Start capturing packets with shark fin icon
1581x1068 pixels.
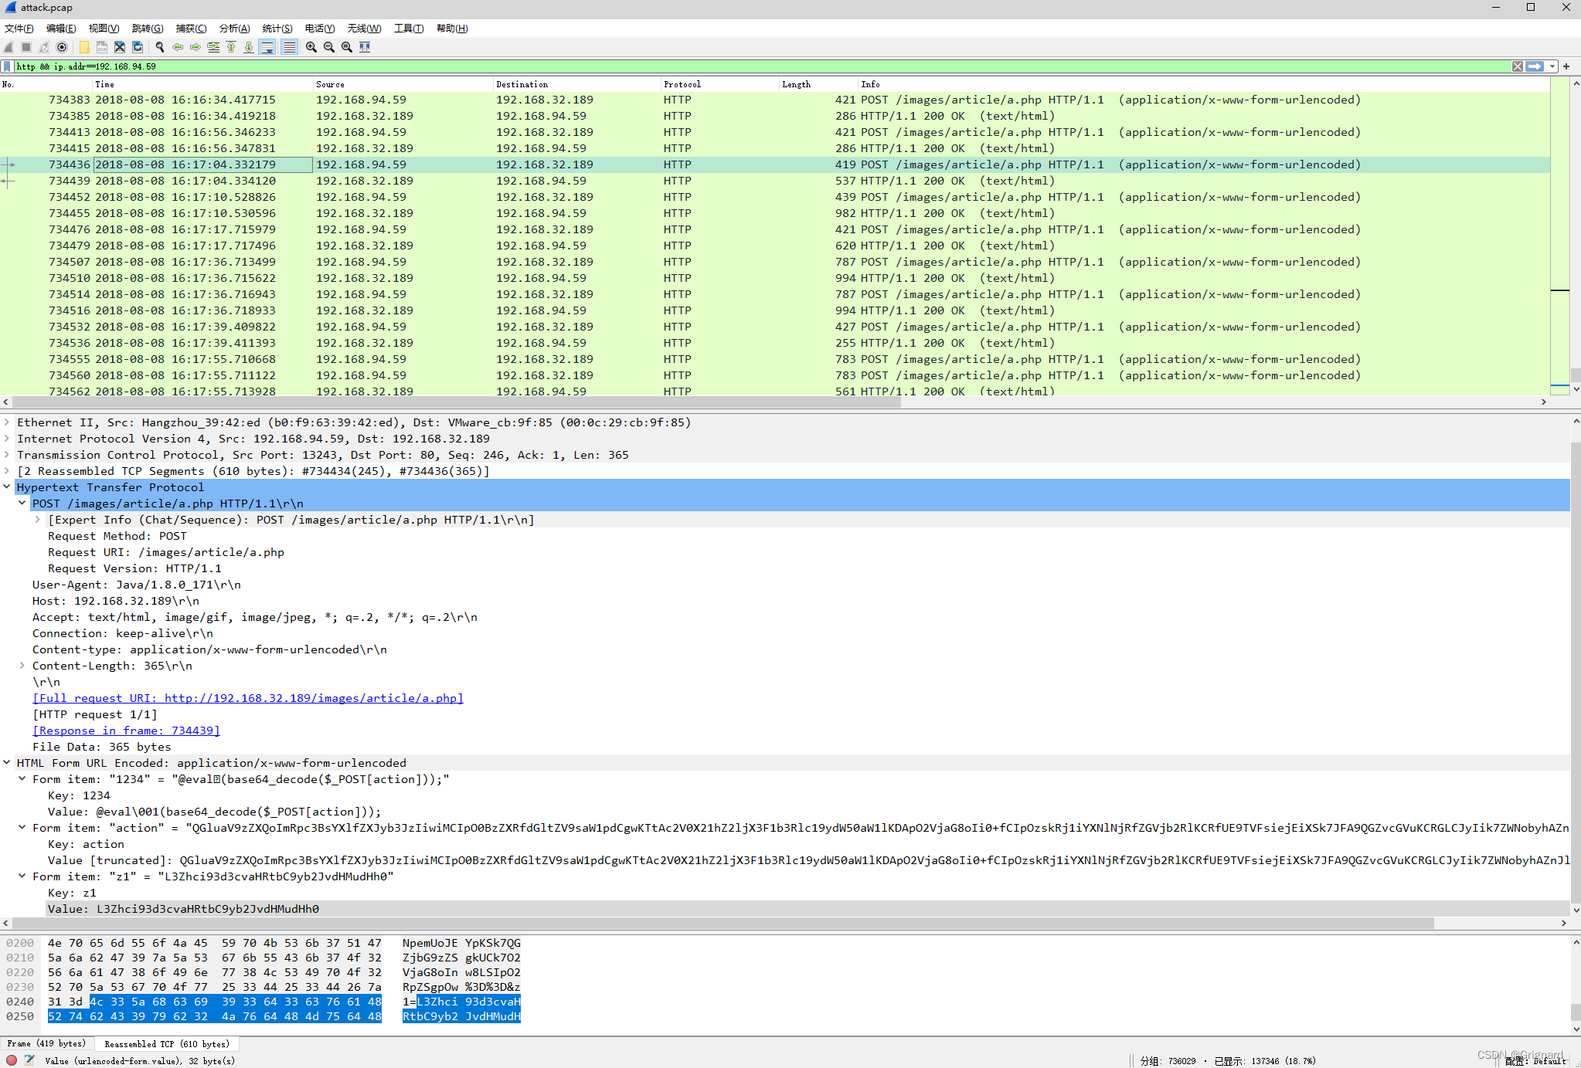pos(9,47)
